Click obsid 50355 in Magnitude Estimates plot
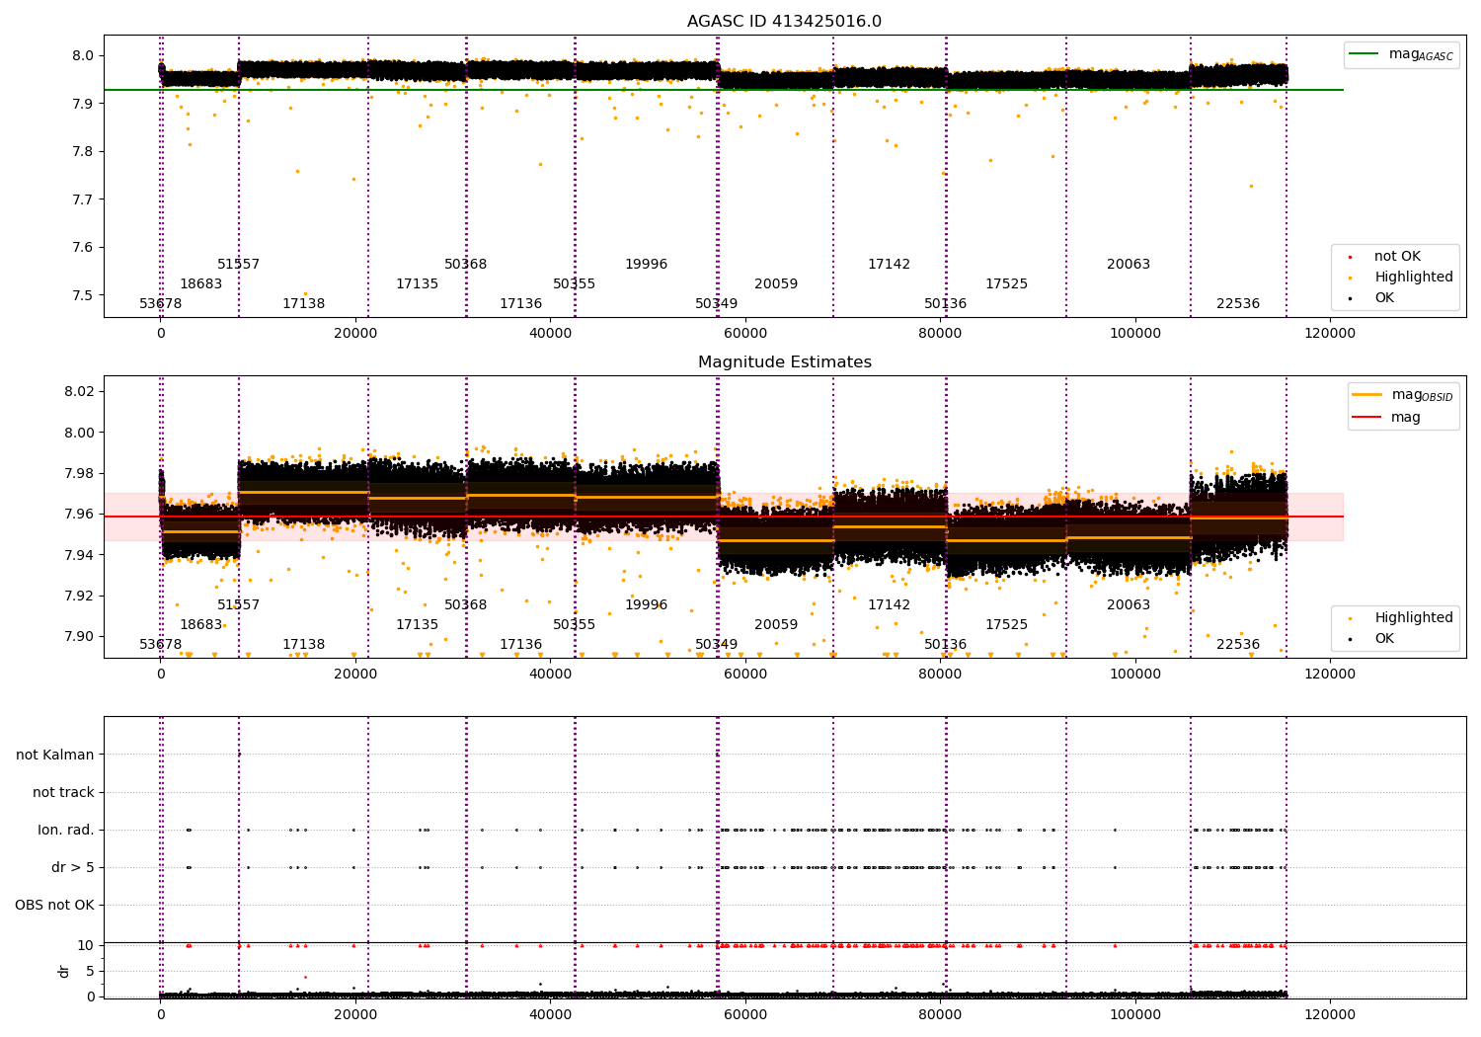The width and height of the screenshot is (1481, 1037). tap(574, 625)
